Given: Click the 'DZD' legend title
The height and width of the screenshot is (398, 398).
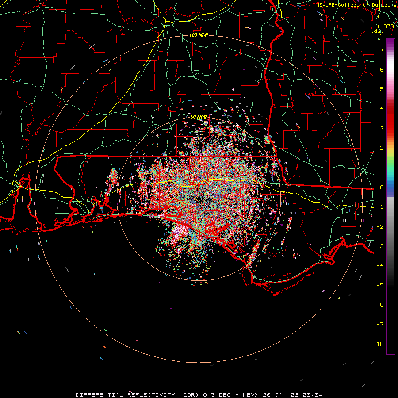Looking at the screenshot, I should pyautogui.click(x=388, y=27).
